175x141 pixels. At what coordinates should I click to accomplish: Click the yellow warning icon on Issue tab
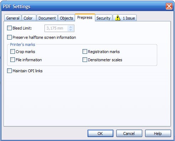(x=118, y=18)
